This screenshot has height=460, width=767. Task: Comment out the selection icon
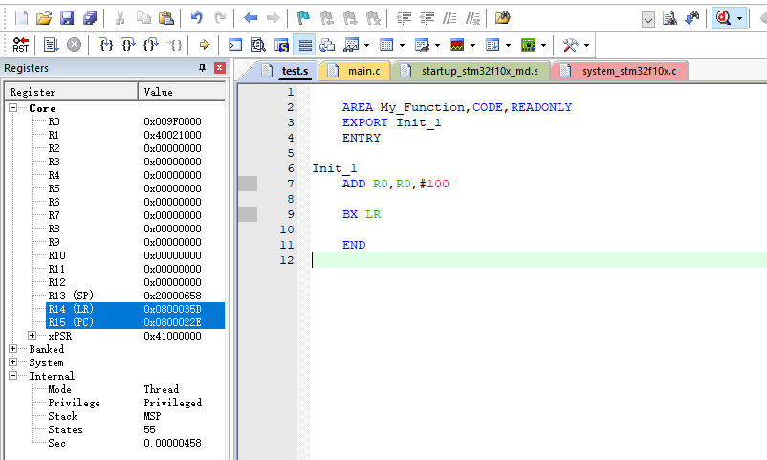[x=449, y=18]
